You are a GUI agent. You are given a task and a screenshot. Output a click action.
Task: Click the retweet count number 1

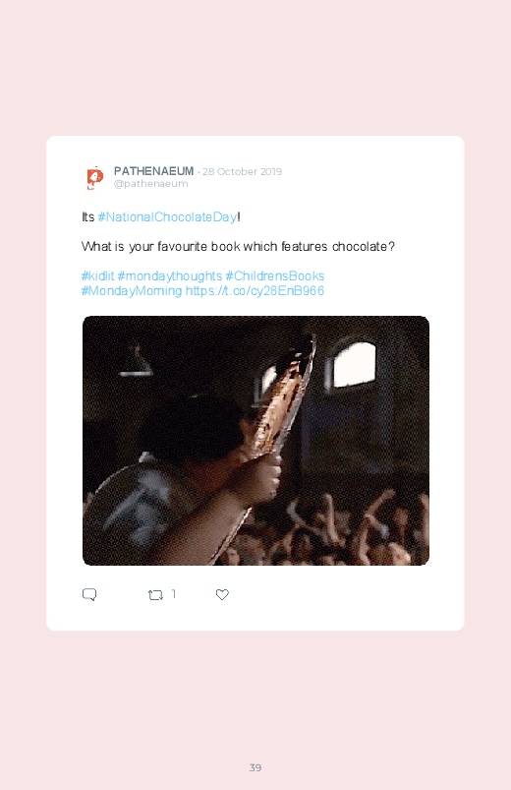tap(174, 594)
